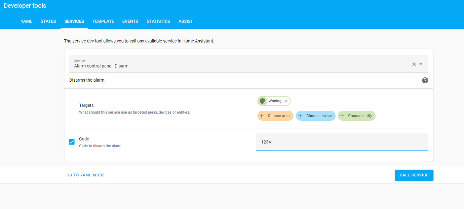Image resolution: width=464 pixels, height=209 pixels.
Task: Open the service help question mark icon
Action: click(x=425, y=80)
